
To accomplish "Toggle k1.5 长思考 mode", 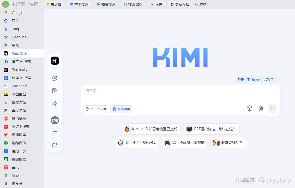I will tap(96, 109).
